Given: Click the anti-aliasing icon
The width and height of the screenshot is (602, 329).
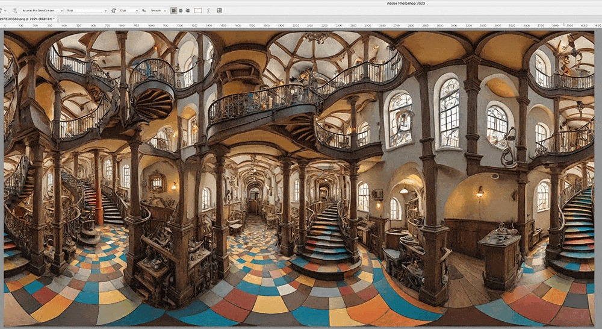Looking at the screenshot, I should (x=144, y=11).
